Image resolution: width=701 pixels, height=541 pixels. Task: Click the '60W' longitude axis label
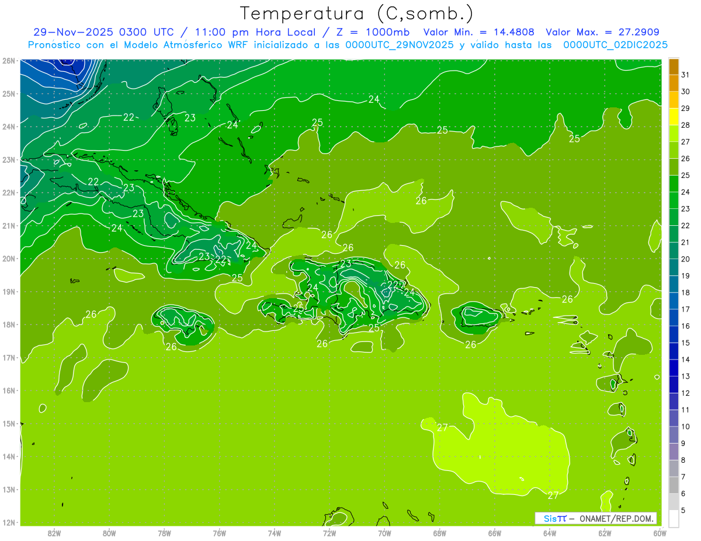click(660, 533)
